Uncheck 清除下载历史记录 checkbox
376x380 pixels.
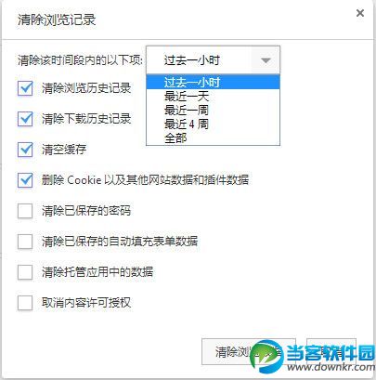pos(25,119)
